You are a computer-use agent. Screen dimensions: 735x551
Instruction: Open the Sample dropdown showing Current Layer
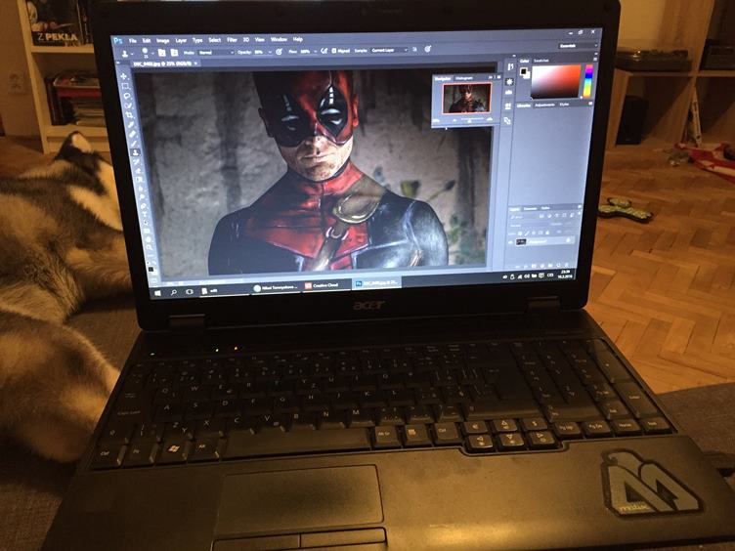coord(389,50)
